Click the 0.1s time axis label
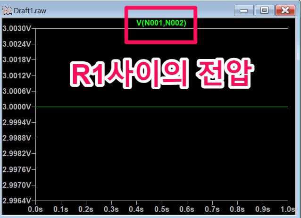301x218 pixels. (x=61, y=209)
